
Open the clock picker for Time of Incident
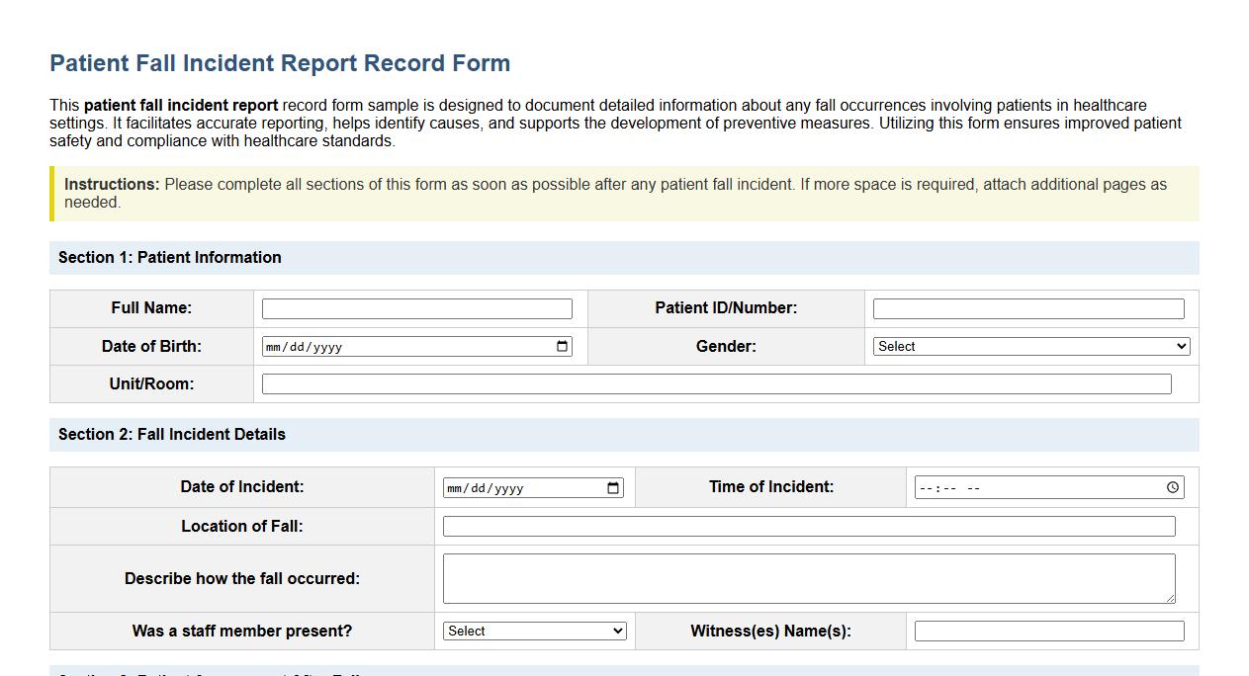(x=1171, y=487)
